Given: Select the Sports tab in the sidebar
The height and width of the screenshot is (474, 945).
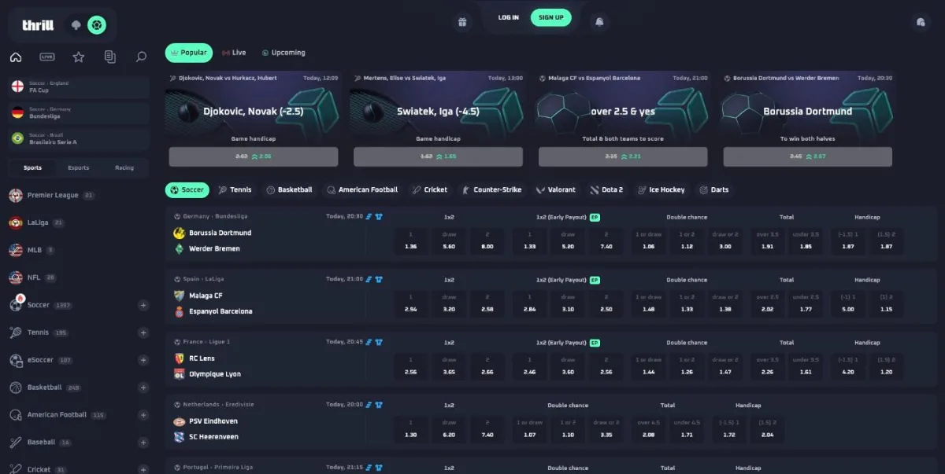Looking at the screenshot, I should tap(33, 167).
